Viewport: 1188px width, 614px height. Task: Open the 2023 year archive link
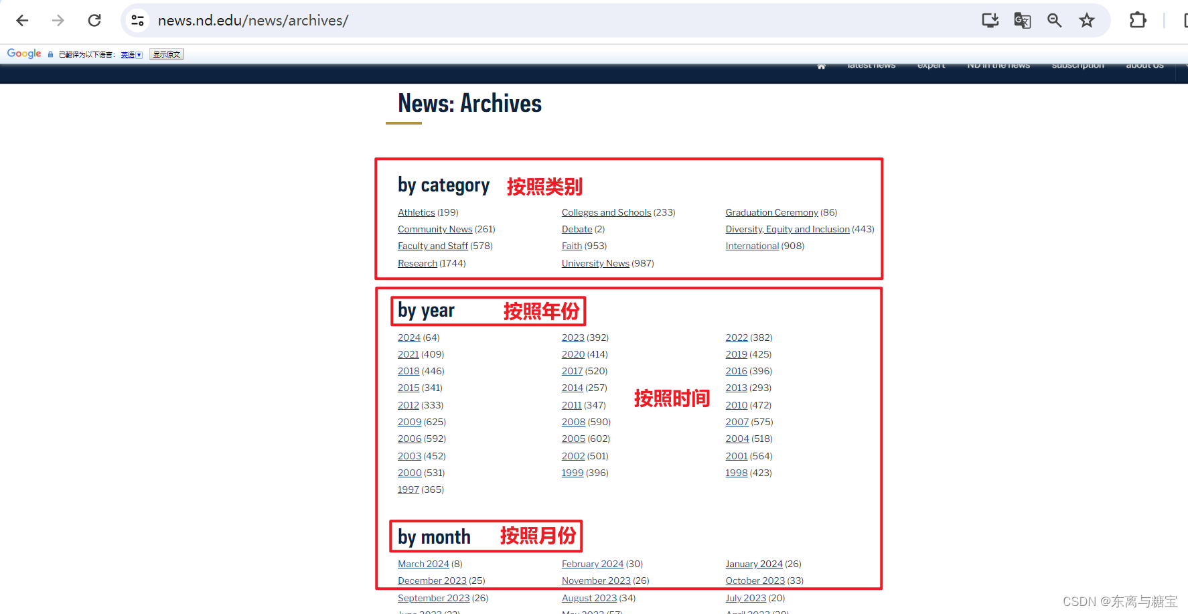[573, 337]
